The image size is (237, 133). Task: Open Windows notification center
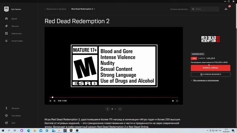point(233,130)
